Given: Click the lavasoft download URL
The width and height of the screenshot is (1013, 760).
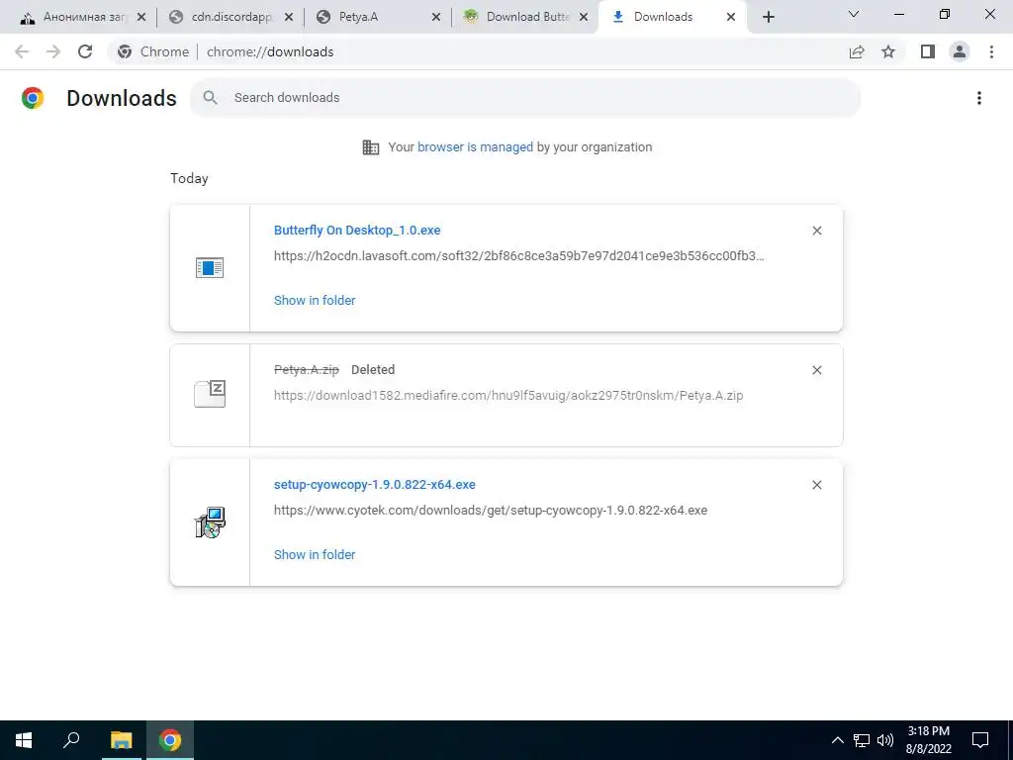Looking at the screenshot, I should (x=518, y=256).
